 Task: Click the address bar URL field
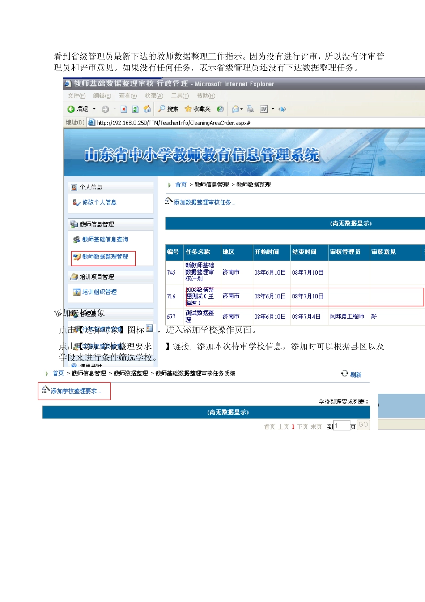pos(255,122)
